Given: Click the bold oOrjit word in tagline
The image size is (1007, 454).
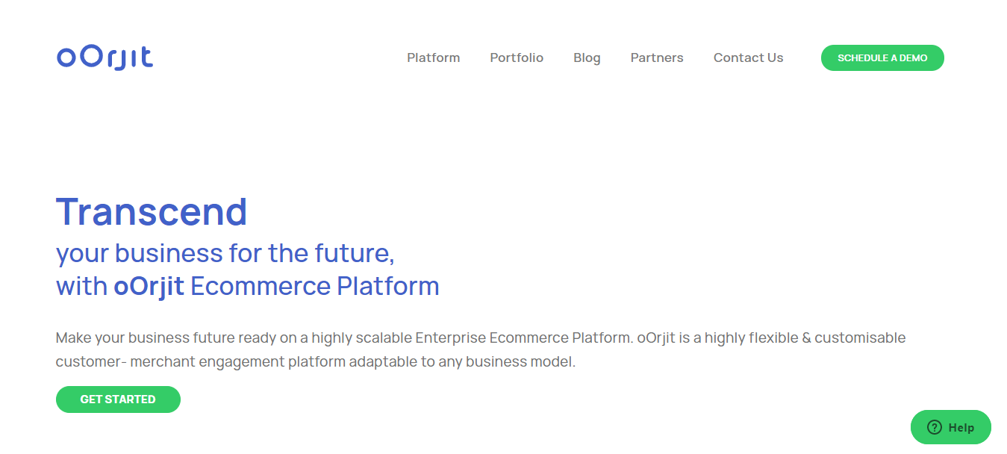Looking at the screenshot, I should (149, 287).
